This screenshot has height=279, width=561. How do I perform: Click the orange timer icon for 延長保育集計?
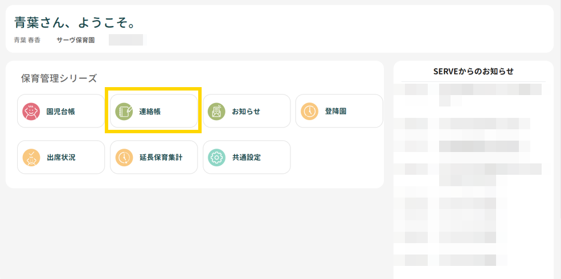(x=124, y=157)
